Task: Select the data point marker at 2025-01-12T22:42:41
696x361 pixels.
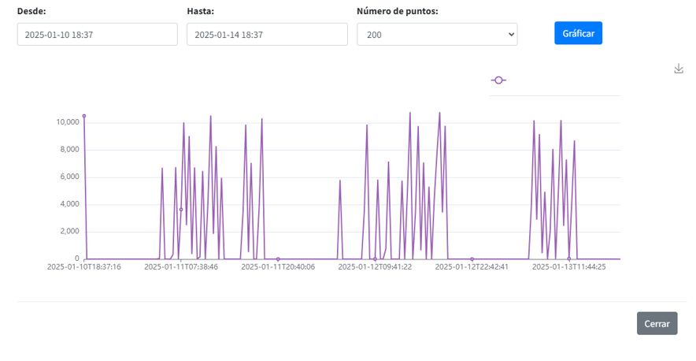Action: [472, 259]
